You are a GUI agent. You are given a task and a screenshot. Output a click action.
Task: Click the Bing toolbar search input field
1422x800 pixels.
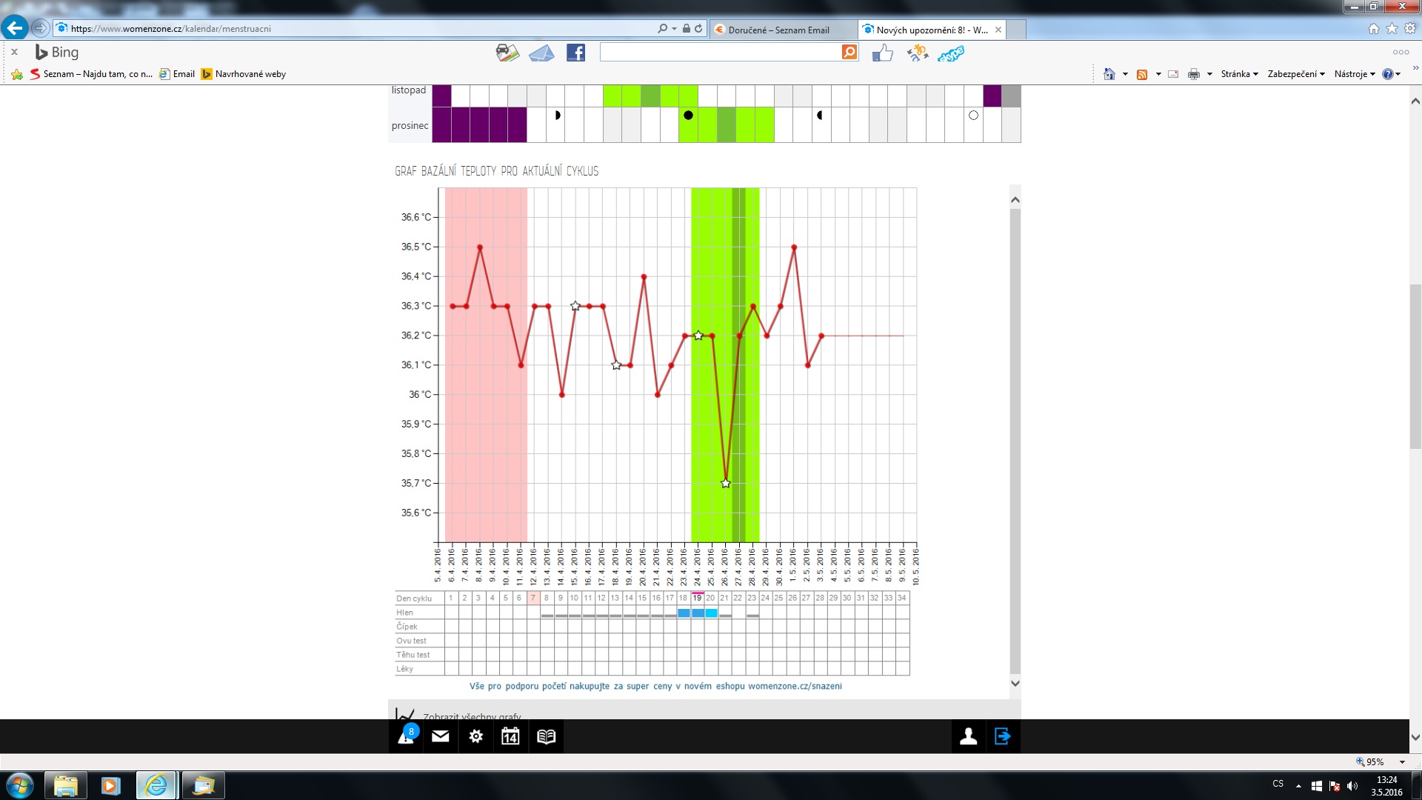(x=720, y=53)
